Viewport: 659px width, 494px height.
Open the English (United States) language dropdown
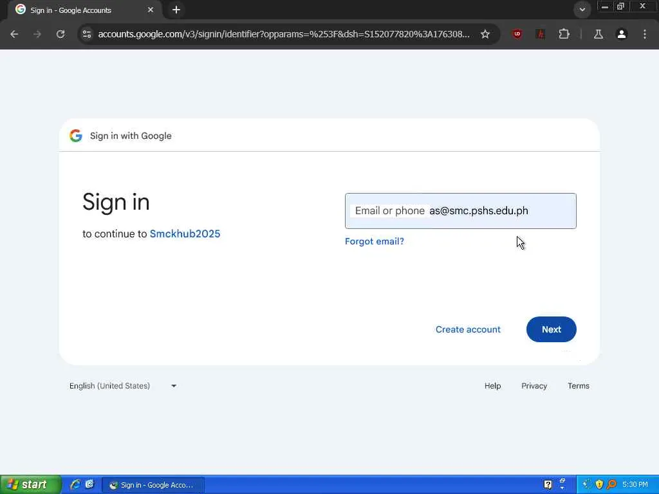[123, 386]
